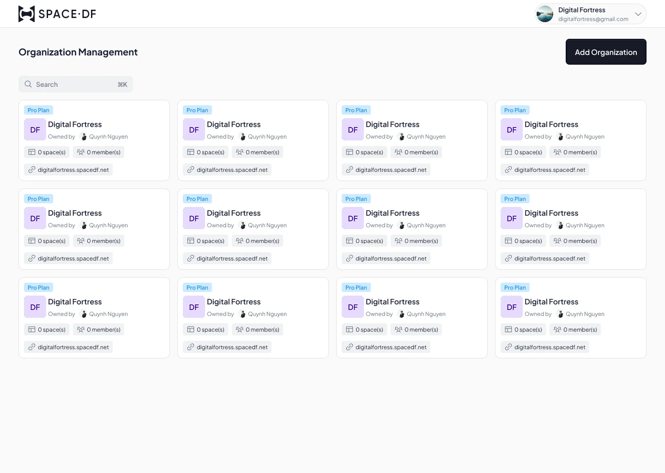Click the ⌘K shortcut hint in search
This screenshot has height=473, width=665.
[x=122, y=85]
